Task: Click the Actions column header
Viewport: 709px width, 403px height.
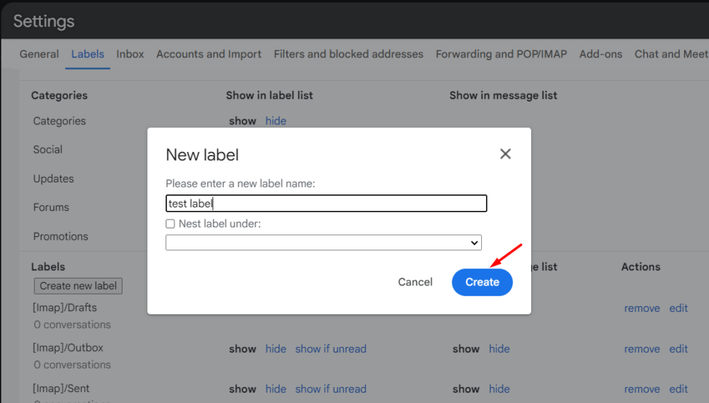Action: pos(640,267)
